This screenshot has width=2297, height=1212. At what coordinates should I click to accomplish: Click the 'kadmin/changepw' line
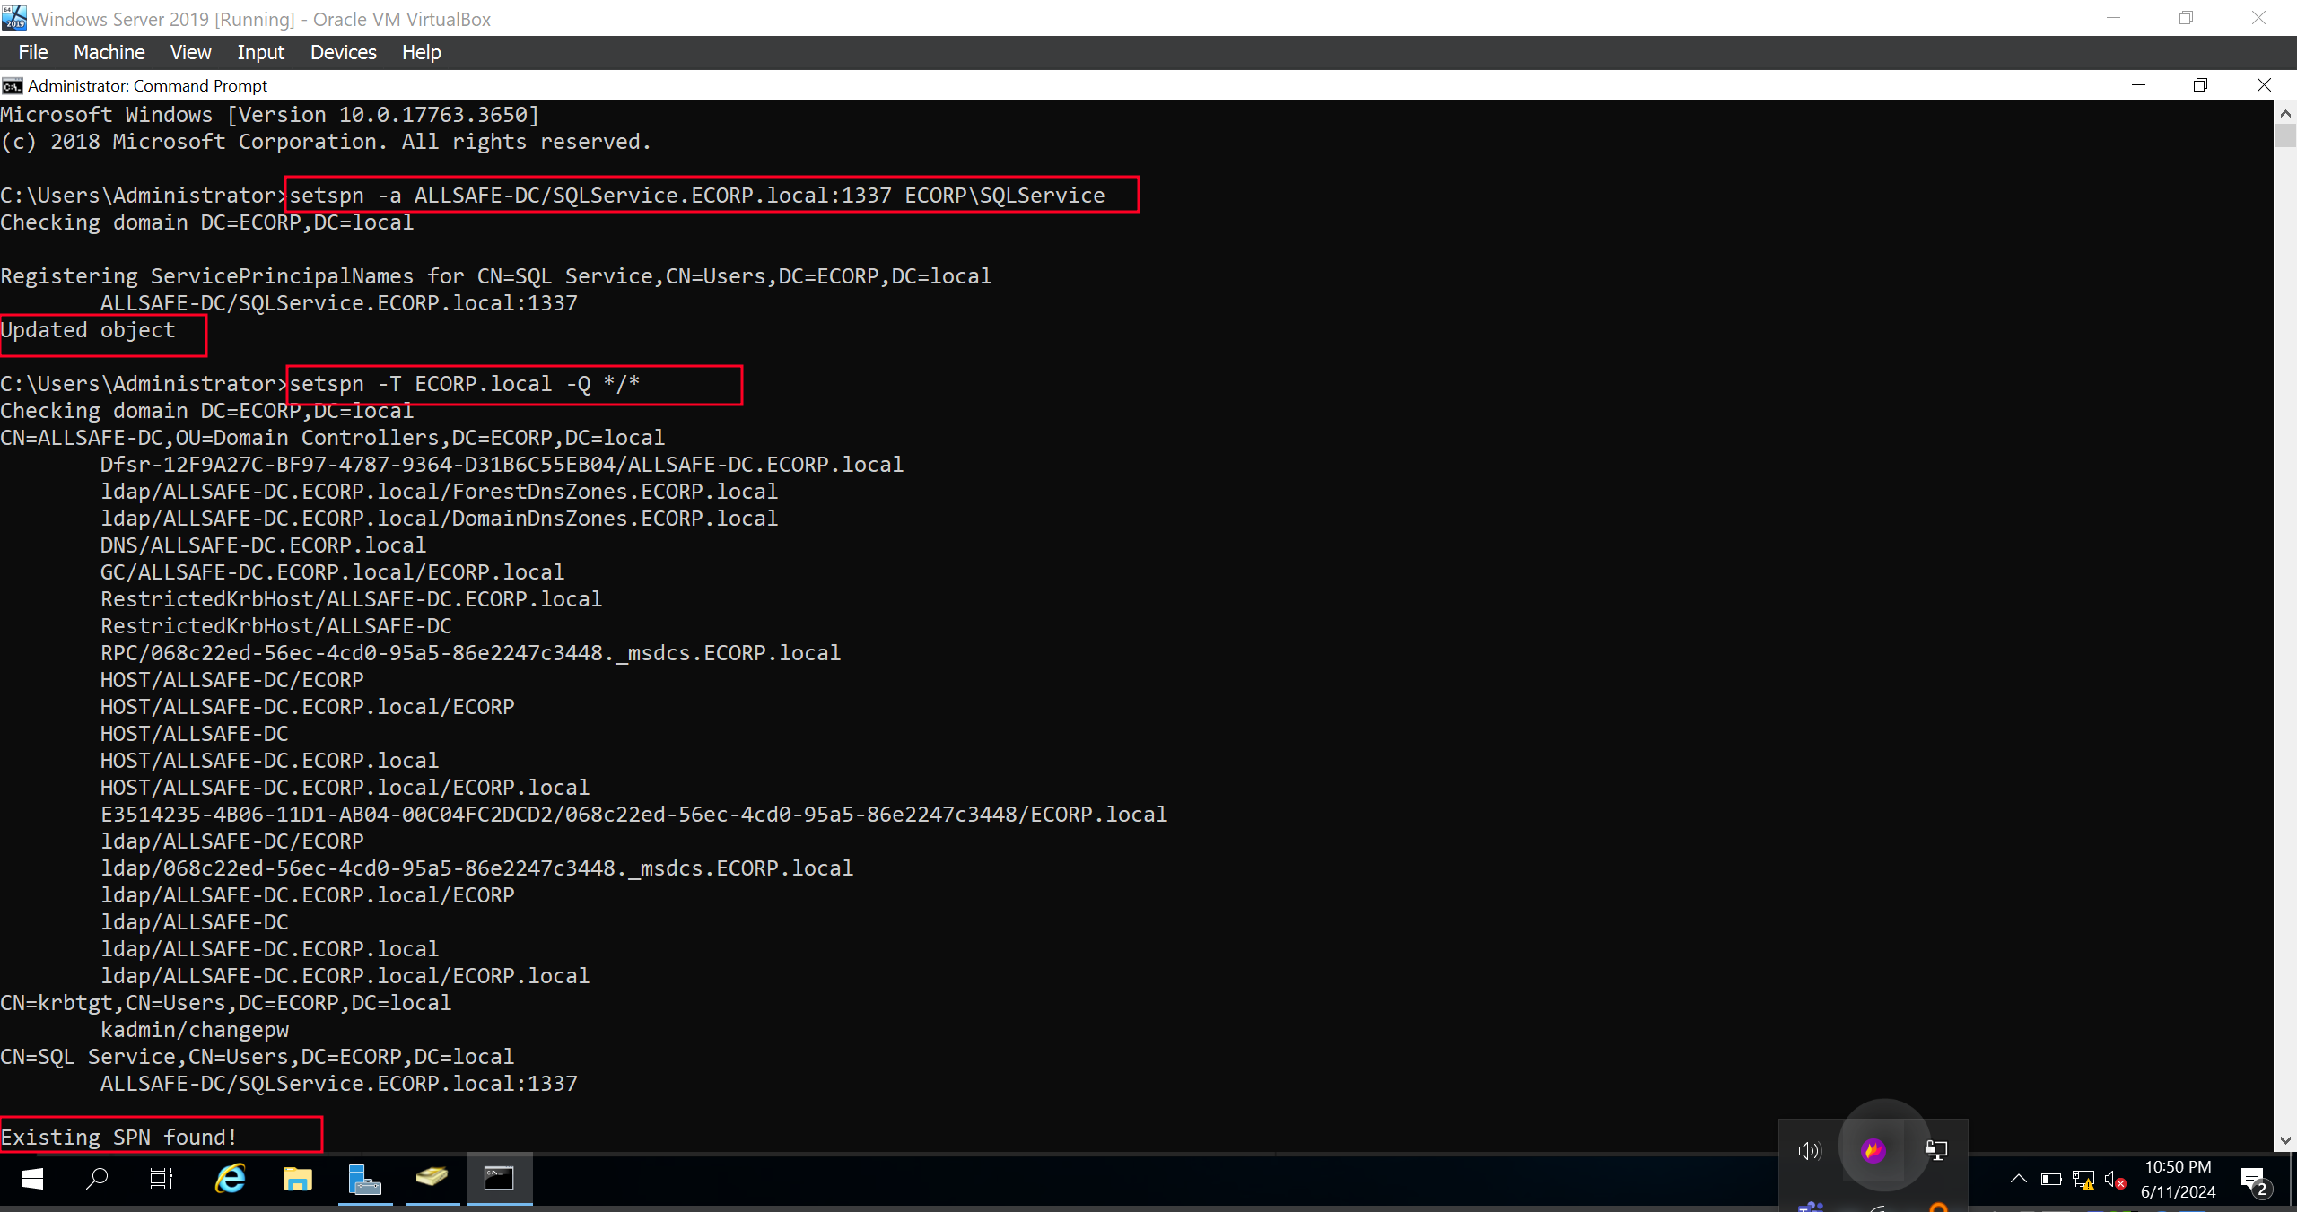(x=195, y=1030)
